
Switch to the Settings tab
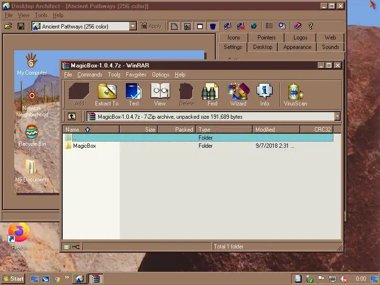click(233, 47)
